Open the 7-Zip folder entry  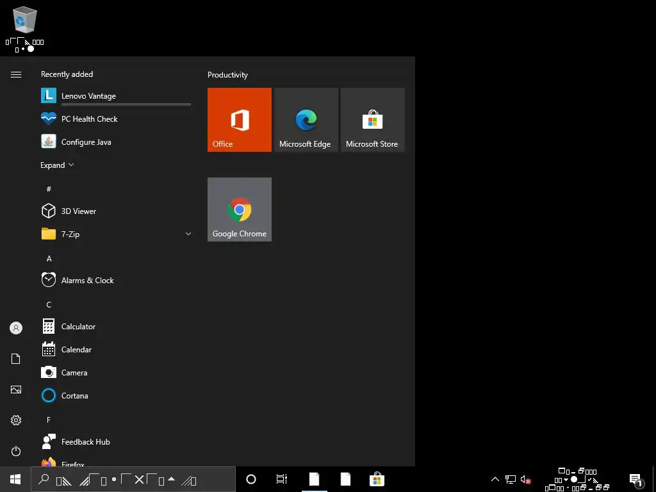pos(116,234)
